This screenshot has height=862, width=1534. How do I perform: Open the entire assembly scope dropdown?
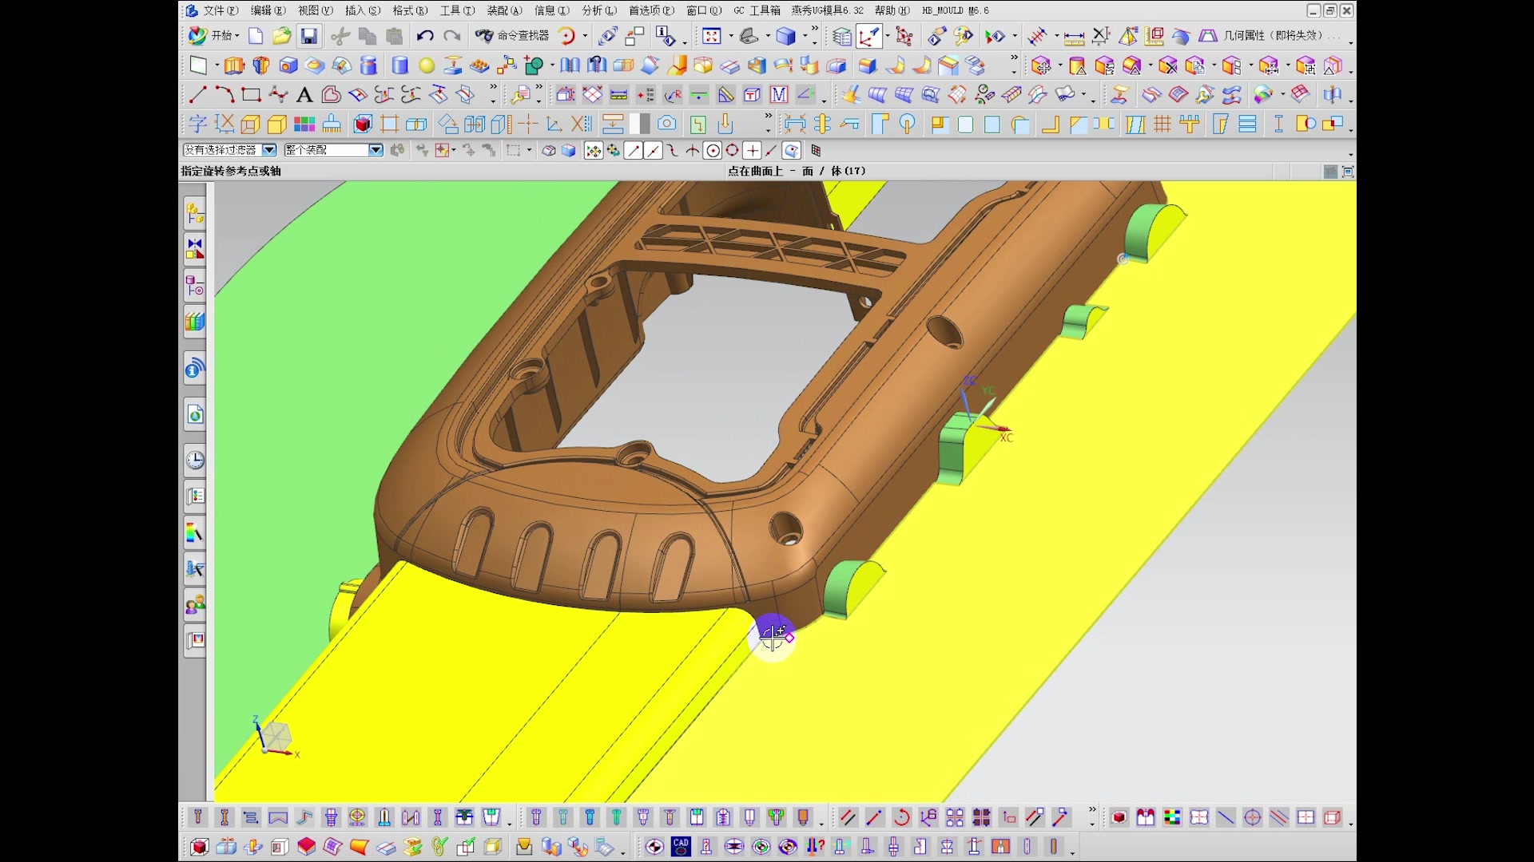(376, 150)
